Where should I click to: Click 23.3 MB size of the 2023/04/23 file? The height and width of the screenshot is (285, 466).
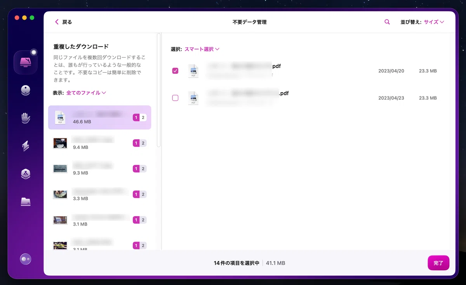click(428, 98)
